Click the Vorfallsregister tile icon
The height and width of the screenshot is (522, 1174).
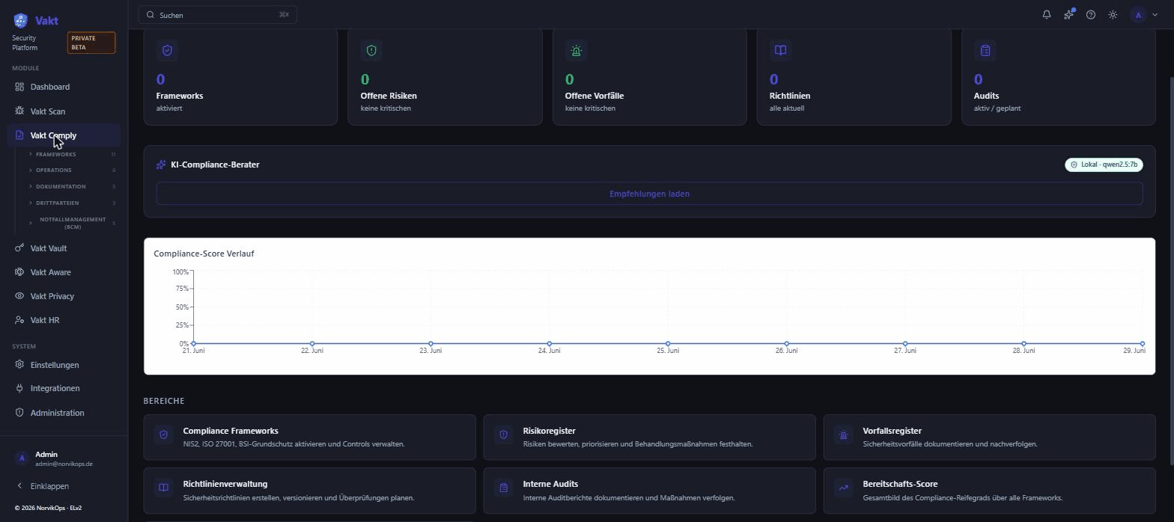(843, 435)
